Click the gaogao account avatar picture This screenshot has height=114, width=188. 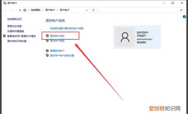(x=125, y=37)
